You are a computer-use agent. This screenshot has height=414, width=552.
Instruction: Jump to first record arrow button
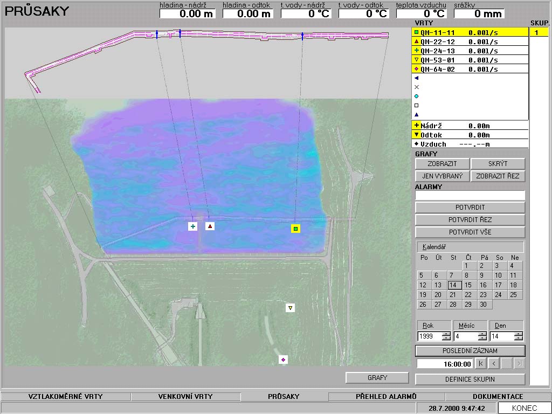481,364
